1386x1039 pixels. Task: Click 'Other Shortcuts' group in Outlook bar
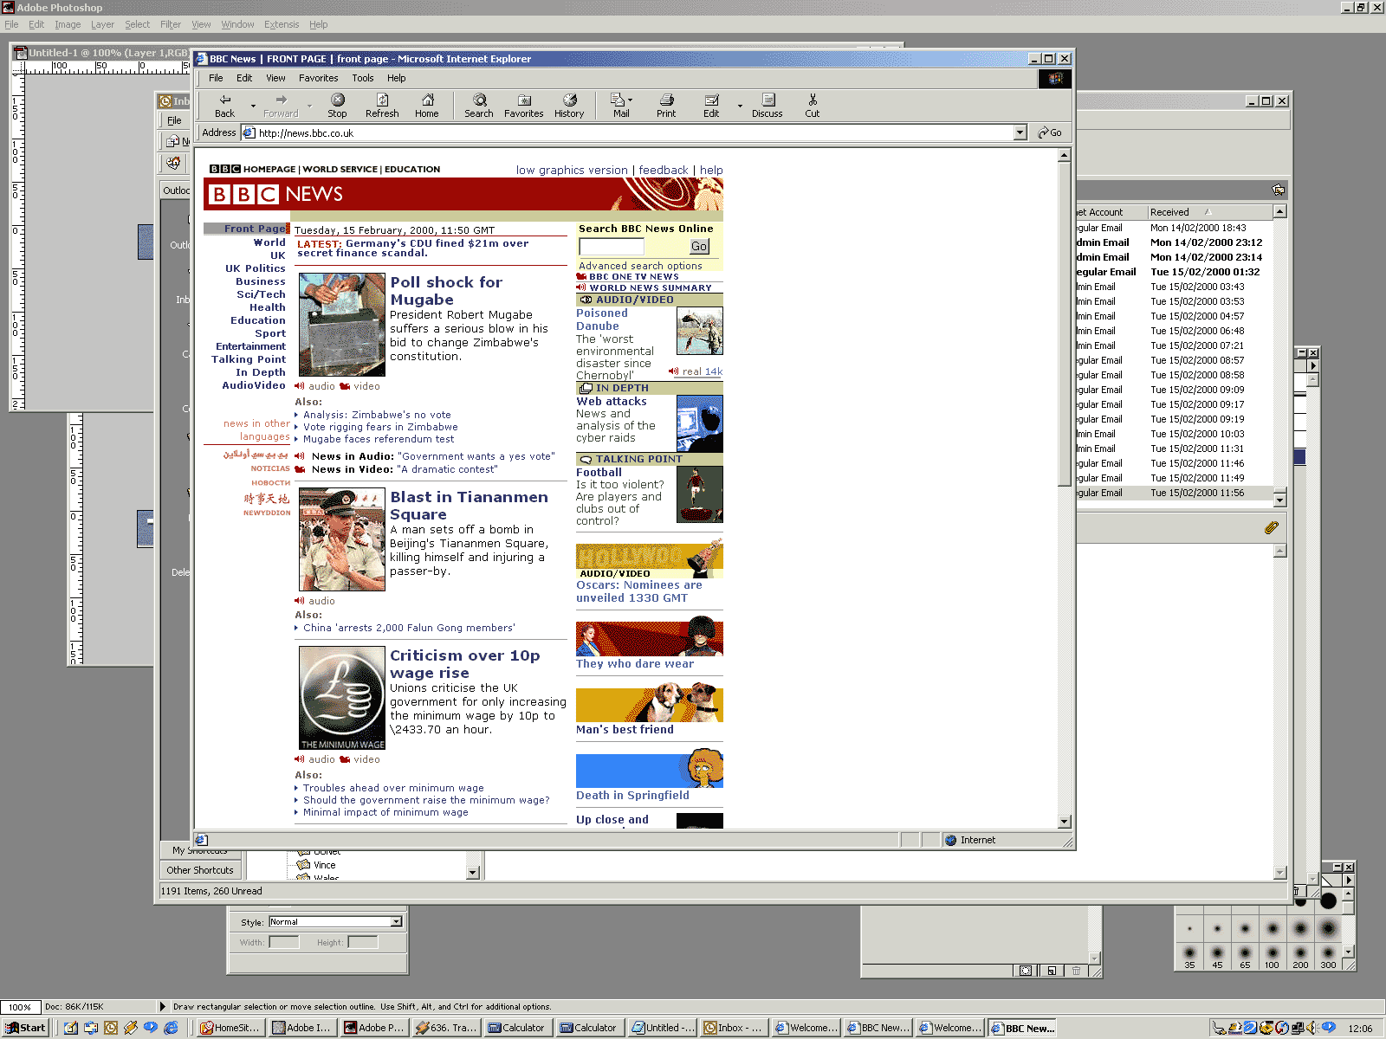point(200,870)
